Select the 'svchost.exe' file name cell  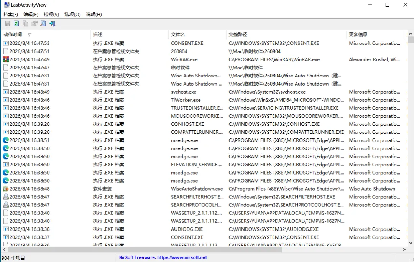(x=184, y=92)
